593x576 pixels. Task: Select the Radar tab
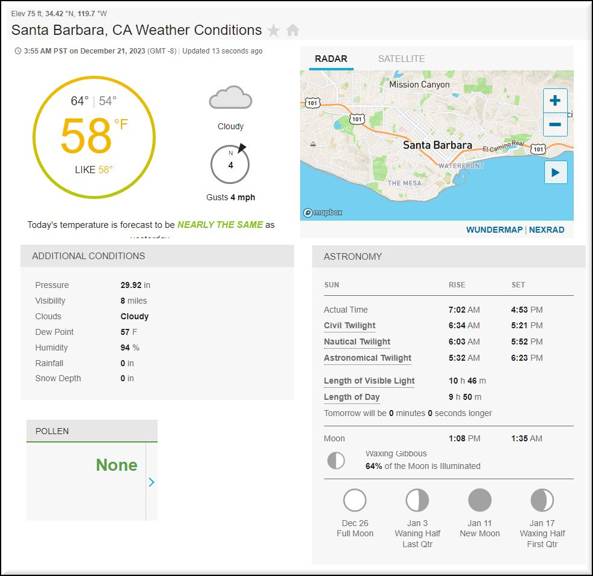[x=331, y=59]
